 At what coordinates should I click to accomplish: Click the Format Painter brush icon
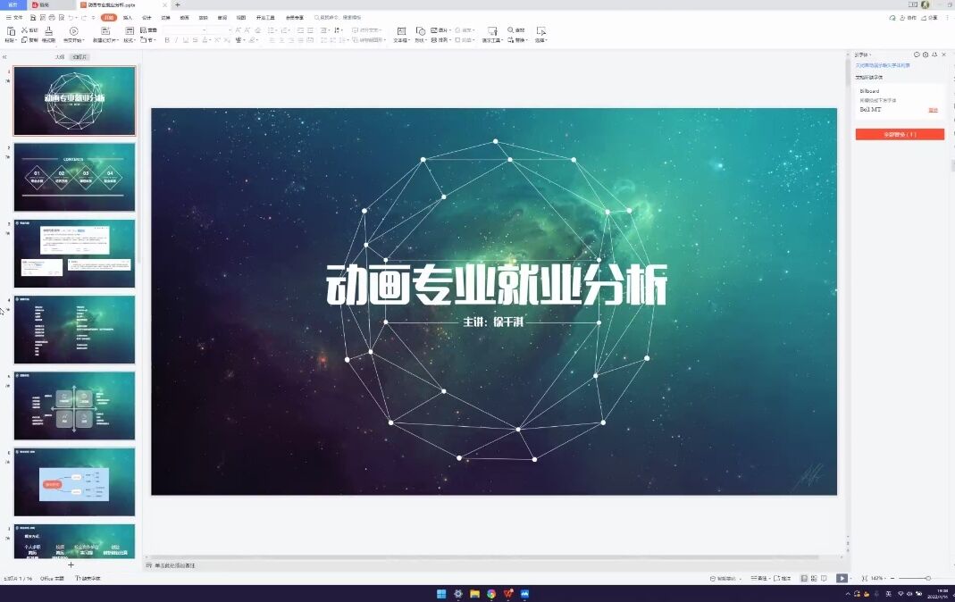pos(46,29)
